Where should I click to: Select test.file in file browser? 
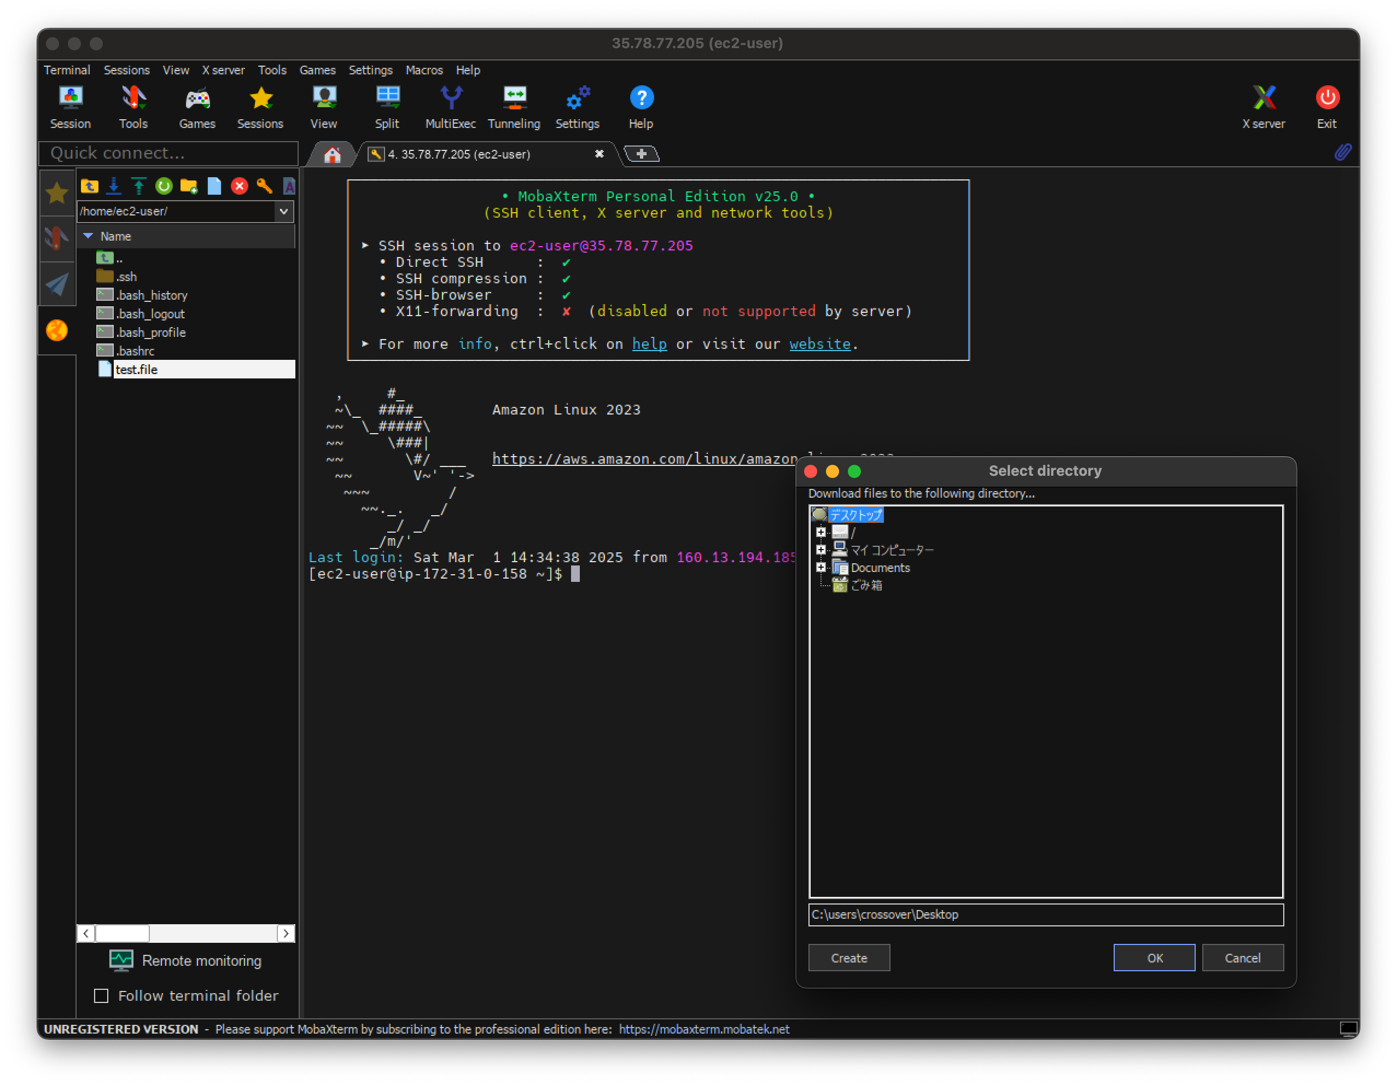click(x=137, y=370)
